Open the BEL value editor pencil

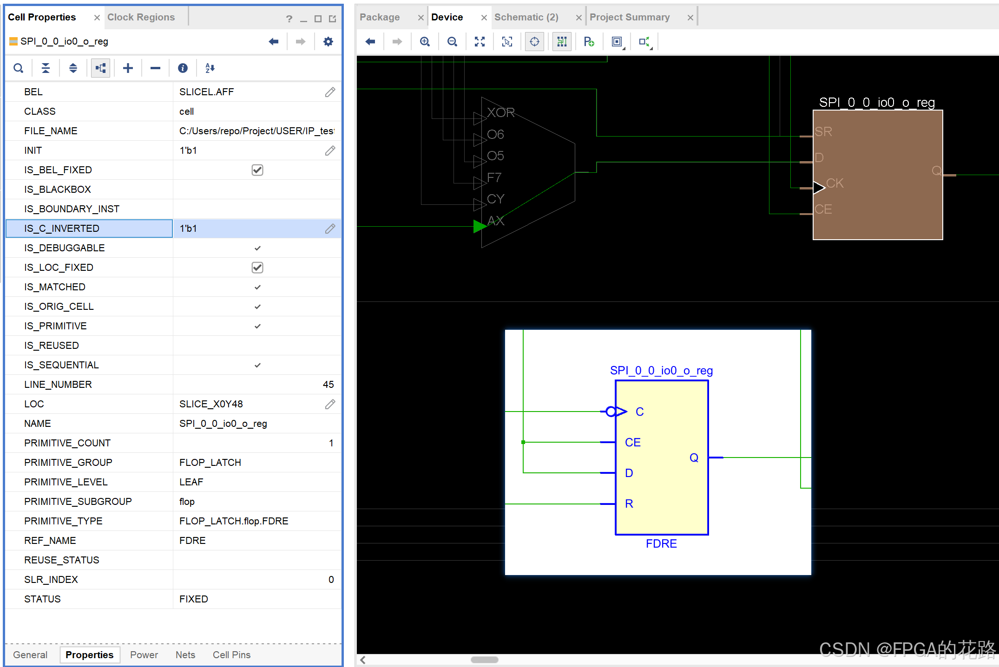(330, 92)
